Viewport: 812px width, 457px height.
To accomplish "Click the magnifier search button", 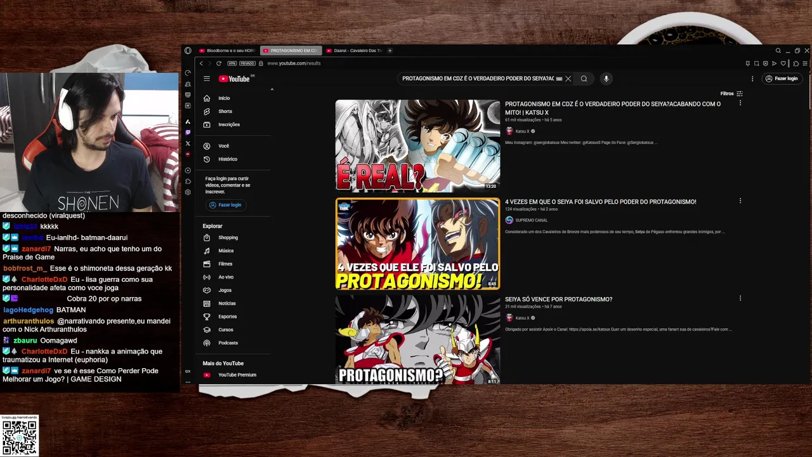I will [x=584, y=79].
